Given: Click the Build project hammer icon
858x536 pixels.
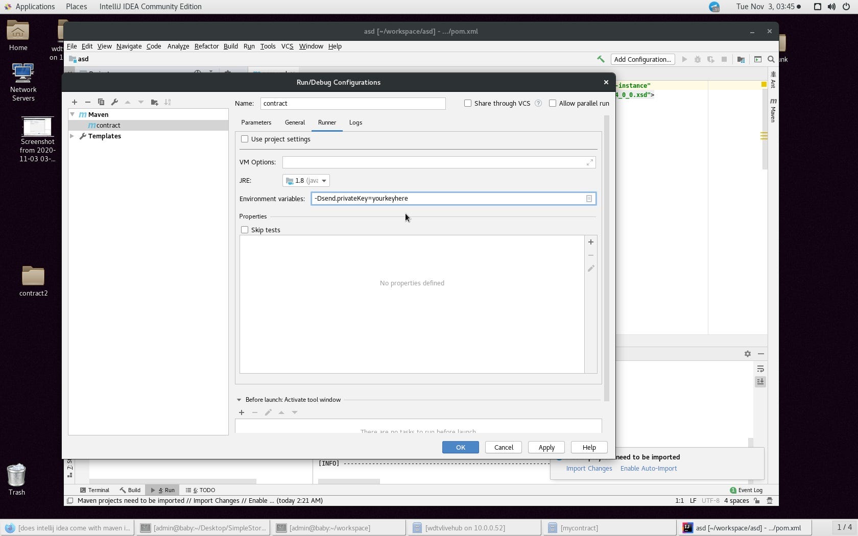Looking at the screenshot, I should (x=601, y=59).
